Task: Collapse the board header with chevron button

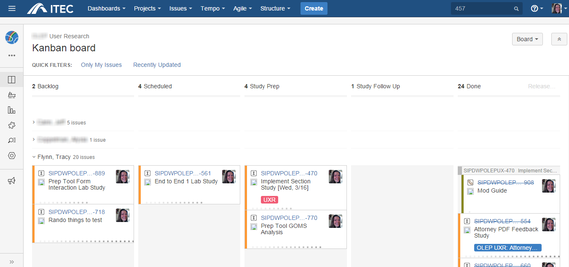Action: coord(559,39)
